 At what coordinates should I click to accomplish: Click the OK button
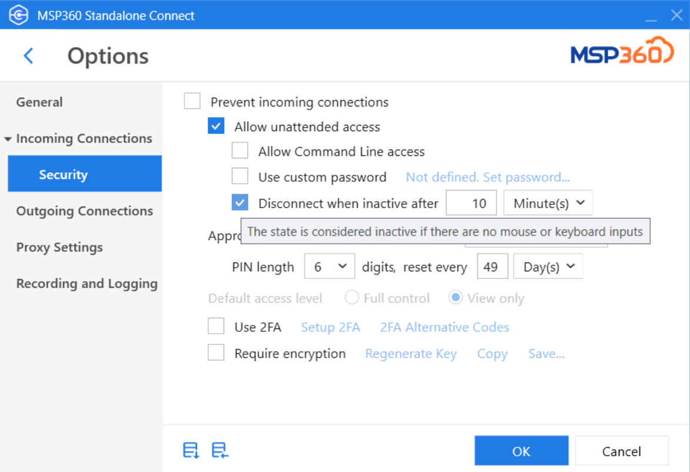tap(521, 450)
